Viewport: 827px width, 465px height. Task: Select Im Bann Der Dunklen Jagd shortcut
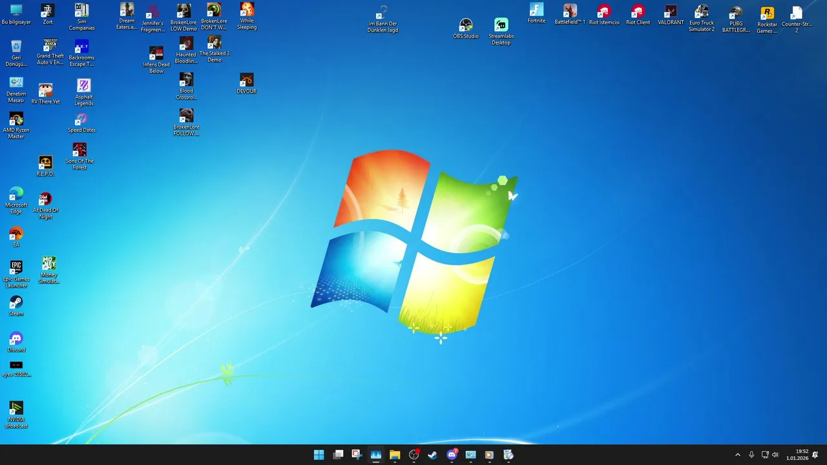[x=382, y=19]
